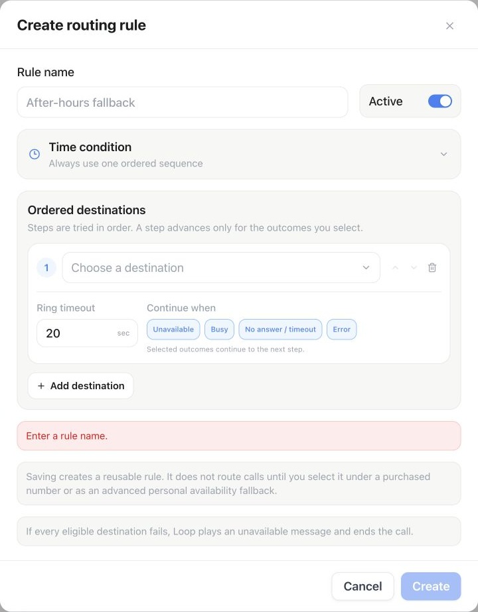
Task: Focus the Rule name text field
Action: click(183, 102)
